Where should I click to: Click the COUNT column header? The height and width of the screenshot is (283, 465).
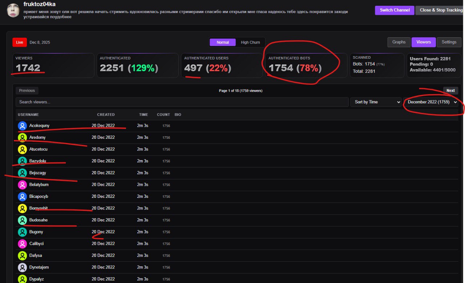[163, 115]
